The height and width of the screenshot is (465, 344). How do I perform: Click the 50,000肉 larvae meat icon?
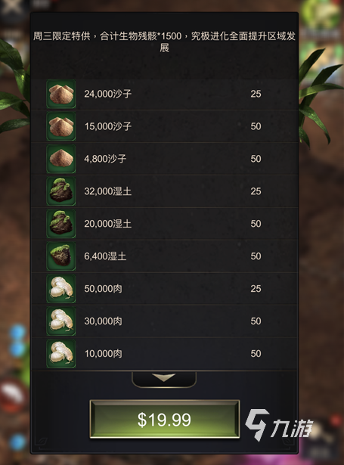[61, 289]
